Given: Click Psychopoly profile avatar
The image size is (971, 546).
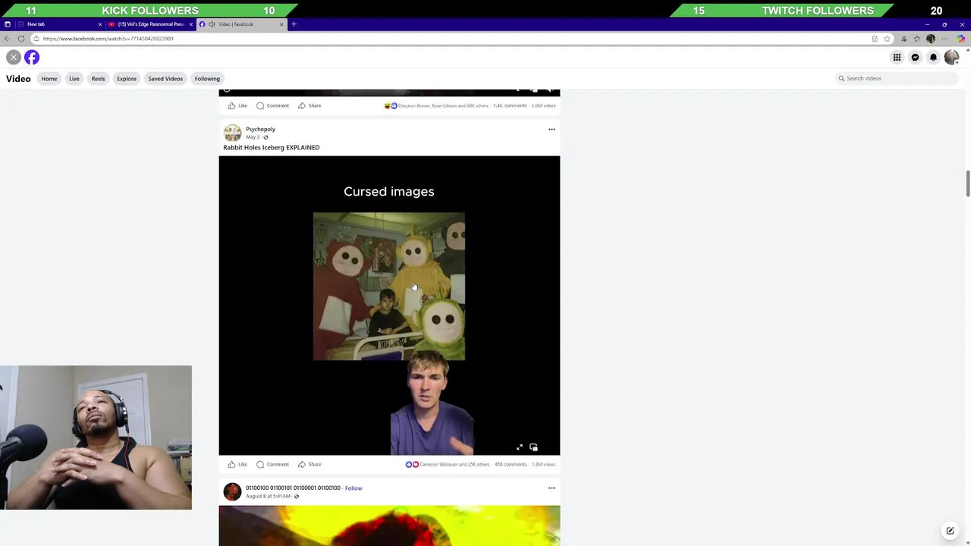Looking at the screenshot, I should point(232,133).
